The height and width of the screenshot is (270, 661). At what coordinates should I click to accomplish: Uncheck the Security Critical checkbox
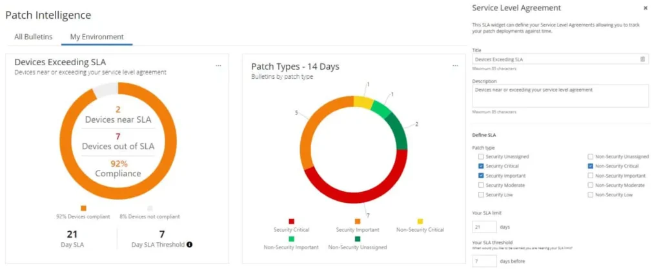point(481,166)
